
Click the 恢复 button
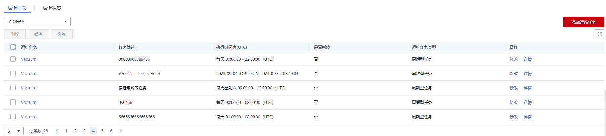coord(62,34)
